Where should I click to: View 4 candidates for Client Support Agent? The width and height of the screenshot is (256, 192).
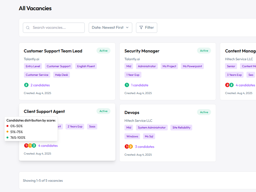tap(48, 146)
